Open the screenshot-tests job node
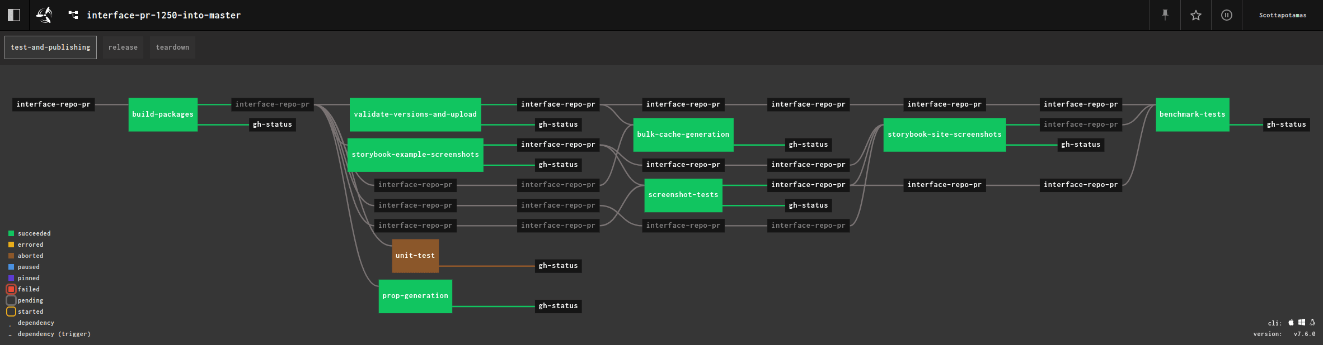The image size is (1323, 345). pos(683,195)
